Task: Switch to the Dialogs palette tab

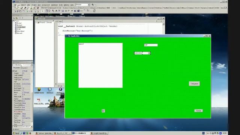Action: tap(191, 8)
